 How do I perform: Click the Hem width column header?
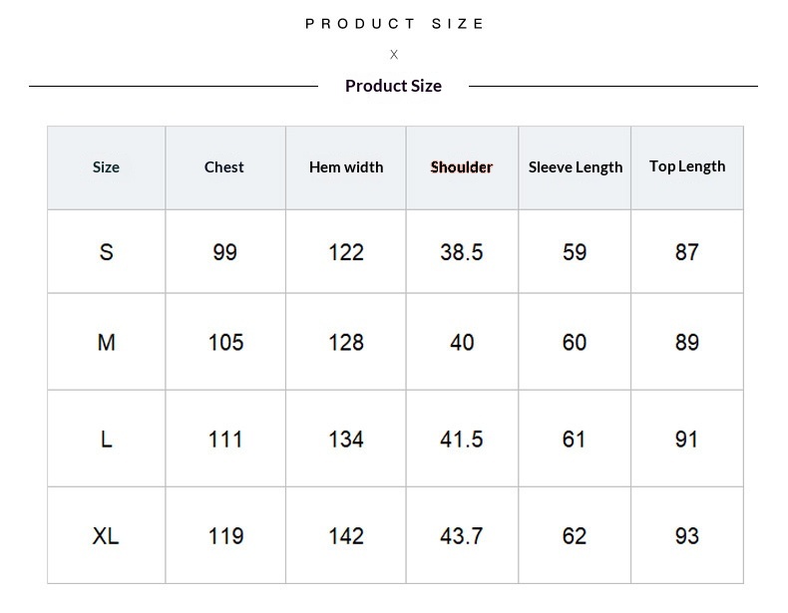(346, 167)
